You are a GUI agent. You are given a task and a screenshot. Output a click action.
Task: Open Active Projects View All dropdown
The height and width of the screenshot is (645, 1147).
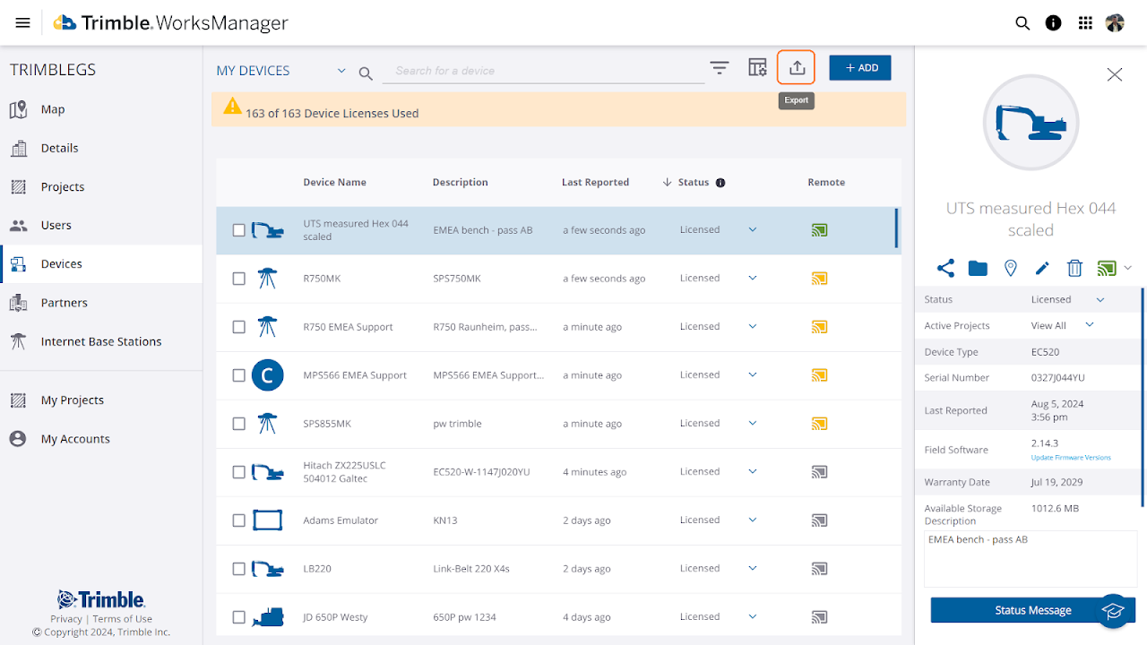point(1090,325)
